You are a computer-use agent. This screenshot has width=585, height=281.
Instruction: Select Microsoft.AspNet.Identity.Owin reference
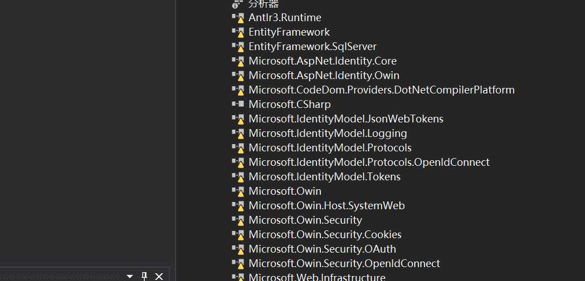[x=324, y=76]
